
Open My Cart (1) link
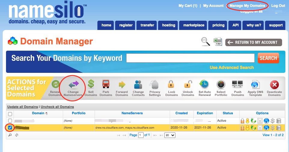click(x=188, y=6)
